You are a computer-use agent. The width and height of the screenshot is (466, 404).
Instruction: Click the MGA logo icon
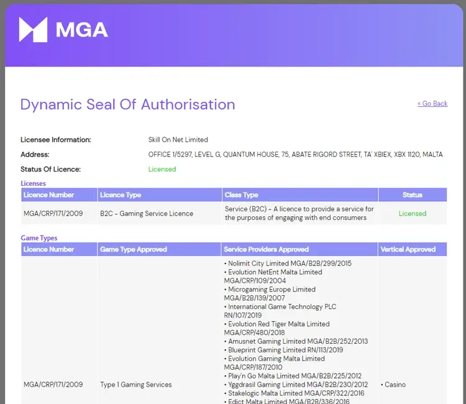(x=33, y=29)
